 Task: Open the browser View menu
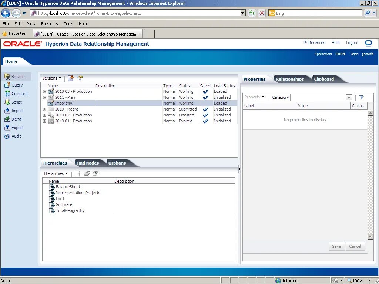[31, 24]
